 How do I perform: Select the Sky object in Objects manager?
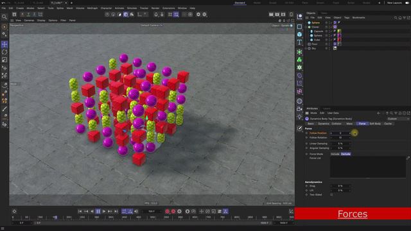pos(314,49)
